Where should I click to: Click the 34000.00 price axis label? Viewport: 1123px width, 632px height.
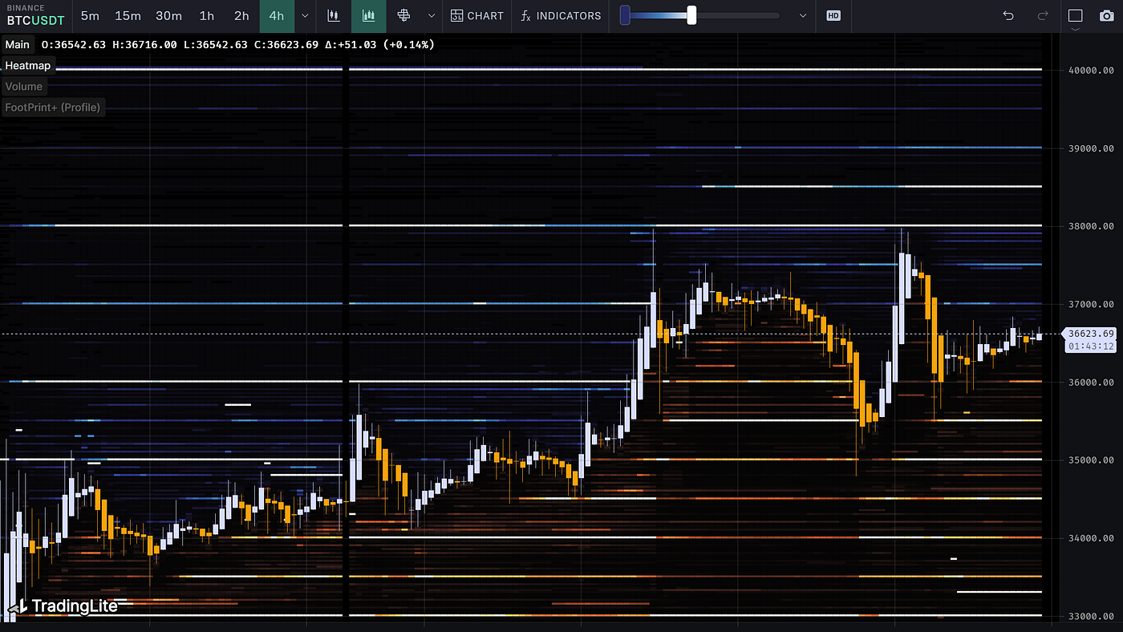point(1091,538)
